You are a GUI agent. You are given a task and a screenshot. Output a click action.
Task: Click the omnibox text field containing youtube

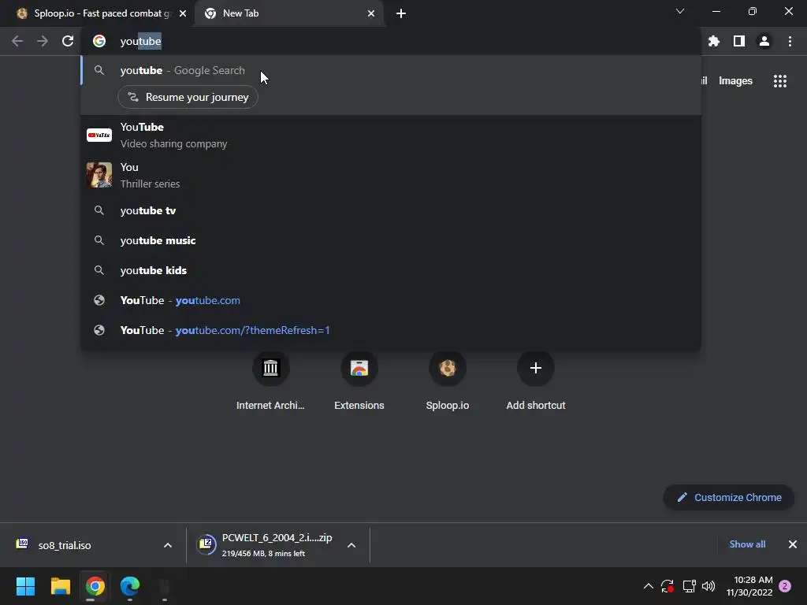pyautogui.click(x=391, y=41)
